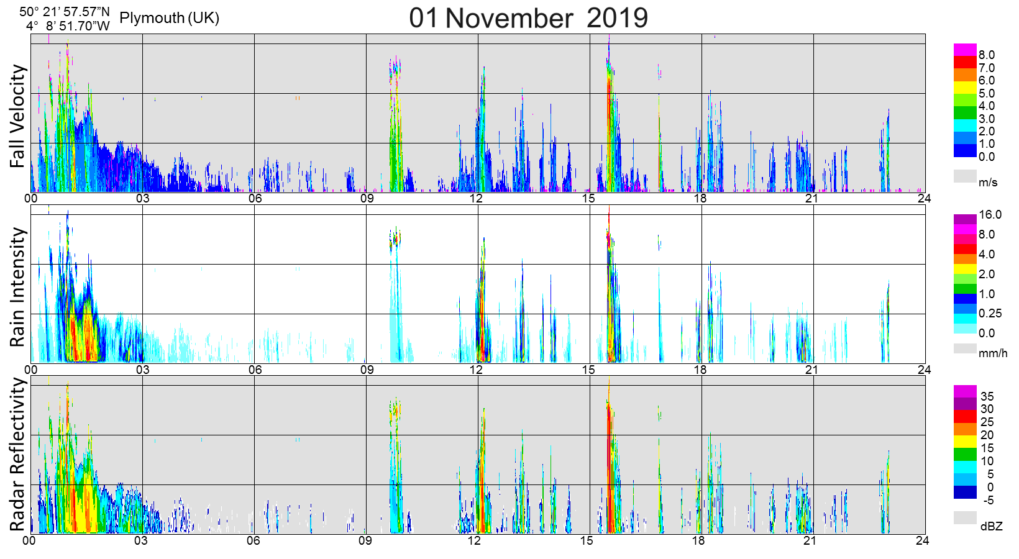The height and width of the screenshot is (559, 1019).
Task: Click the "20" value in the Radar Reflectivity legend
Action: click(987, 435)
